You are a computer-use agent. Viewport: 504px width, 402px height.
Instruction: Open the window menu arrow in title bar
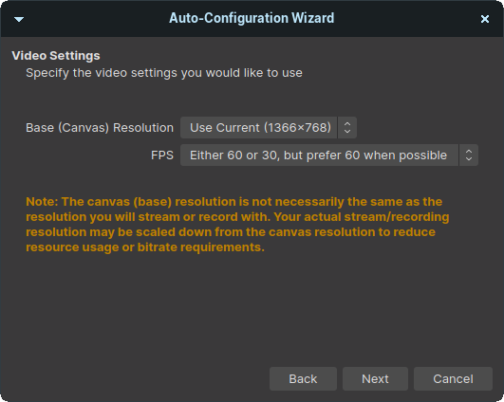tap(19, 19)
